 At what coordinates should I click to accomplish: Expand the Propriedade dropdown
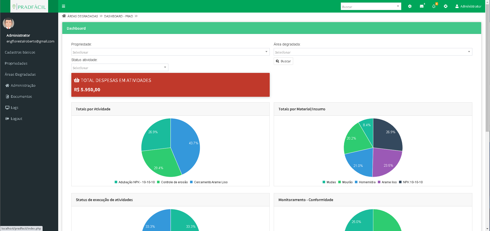click(170, 52)
